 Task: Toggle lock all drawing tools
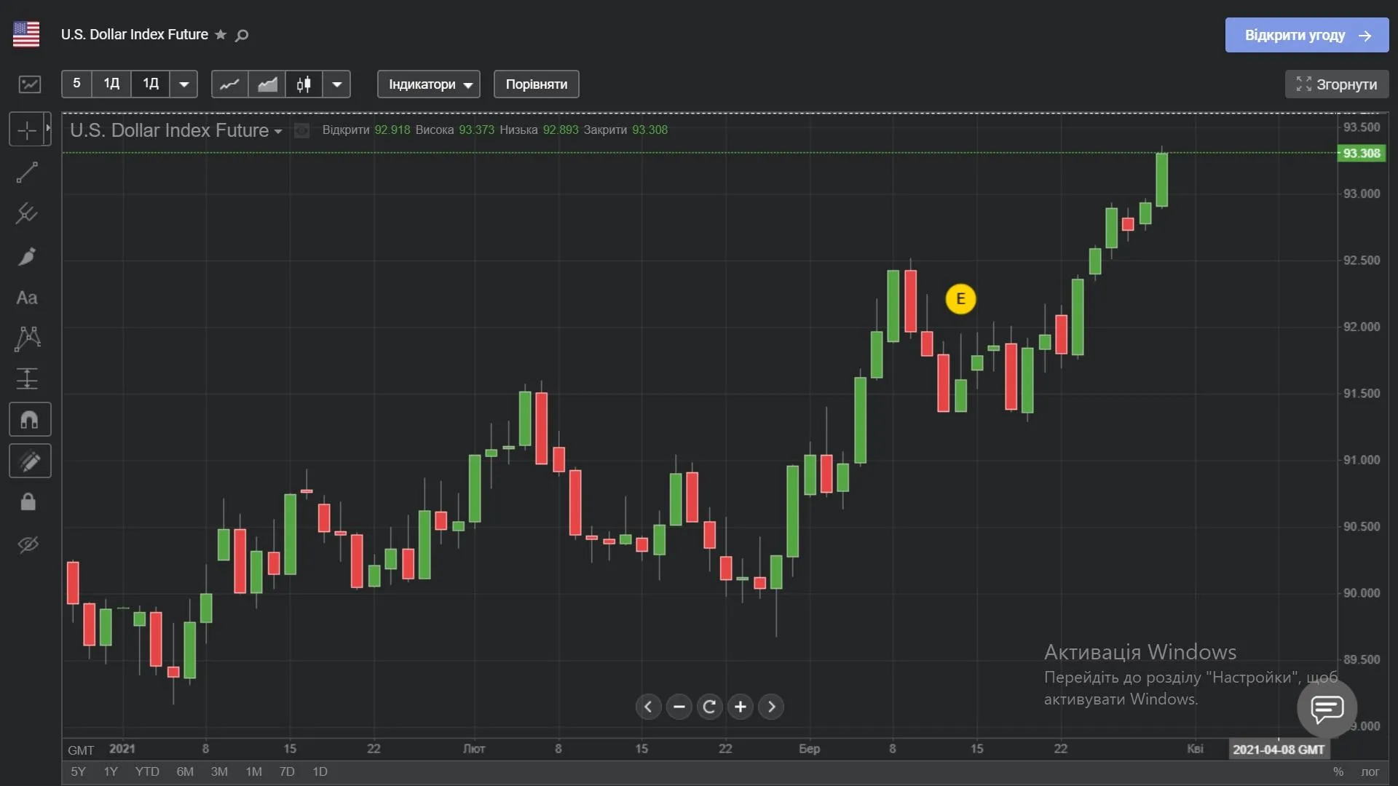click(x=28, y=502)
